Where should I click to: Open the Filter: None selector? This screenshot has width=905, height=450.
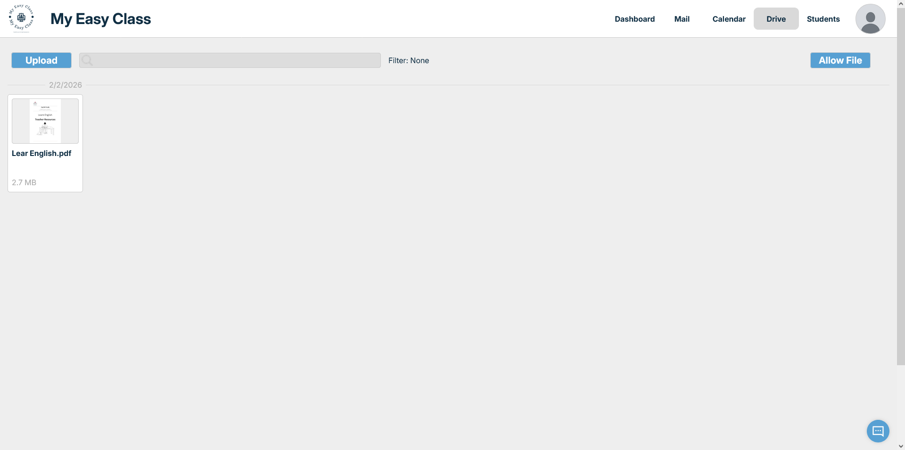(x=408, y=60)
